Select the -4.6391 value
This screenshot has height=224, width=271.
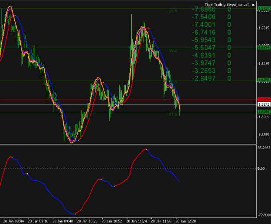pos(204,55)
